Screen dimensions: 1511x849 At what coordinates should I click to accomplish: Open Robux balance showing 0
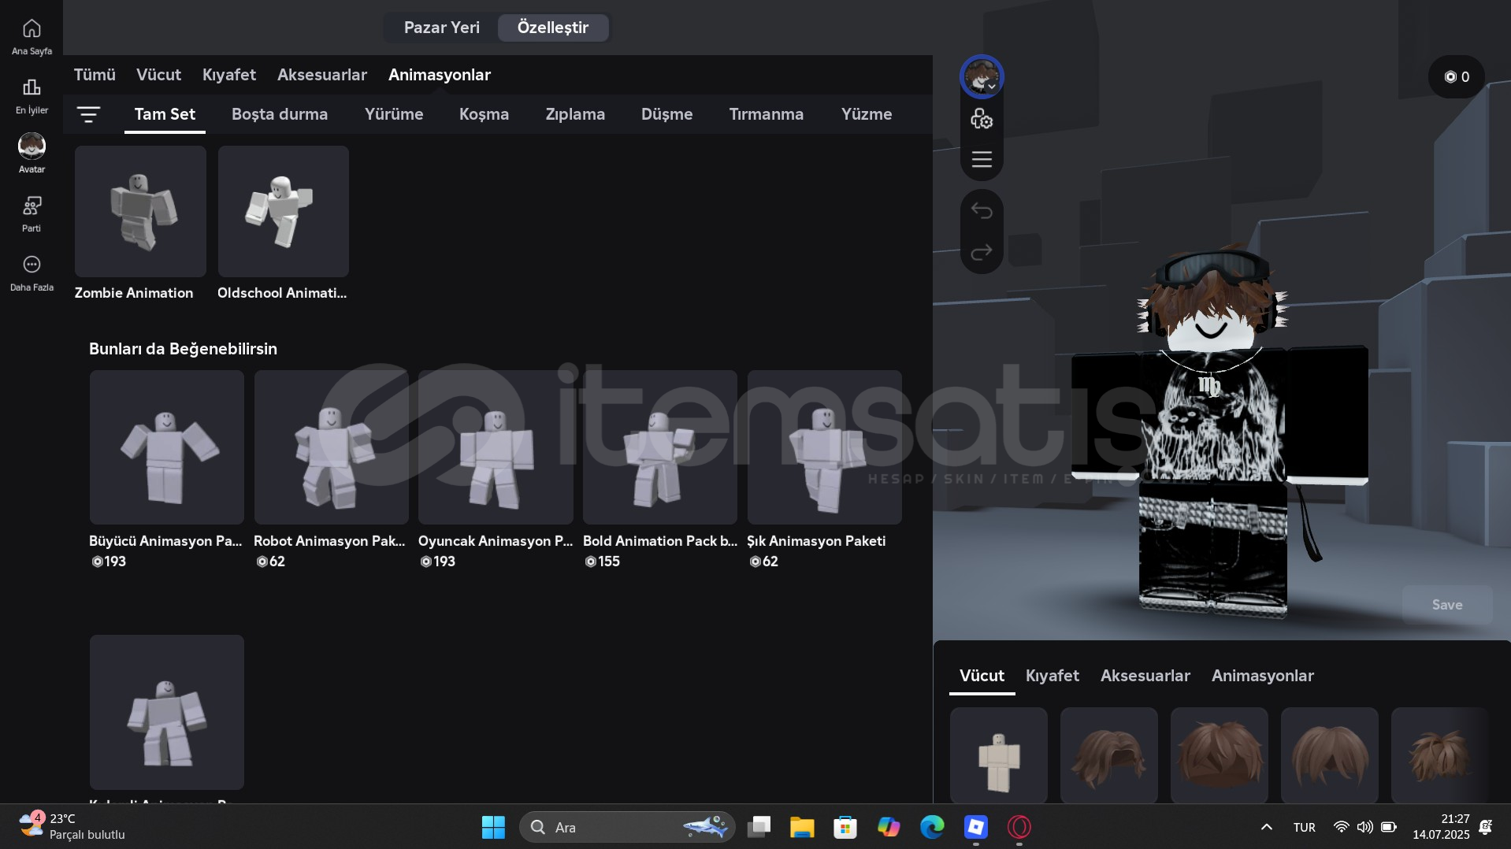[x=1456, y=77]
